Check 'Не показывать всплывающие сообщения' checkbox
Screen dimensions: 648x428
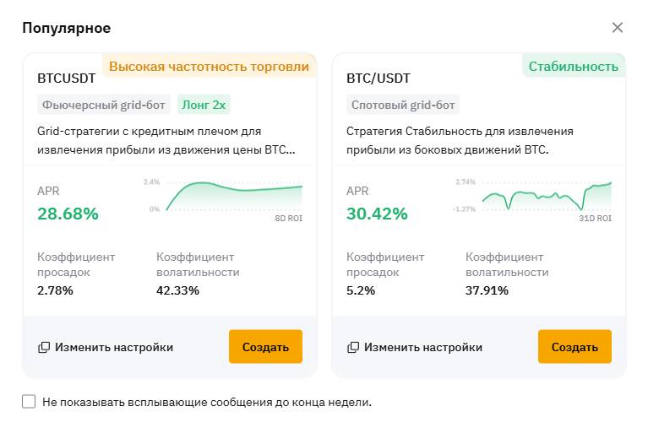pyautogui.click(x=29, y=402)
